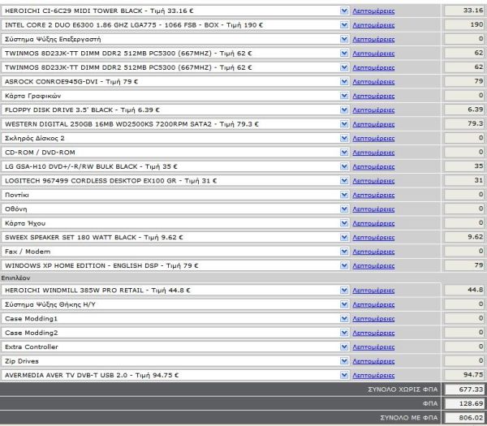487x426 pixels.
Task: Open the Logitech Cordless Desktop dropdown
Action: point(344,181)
